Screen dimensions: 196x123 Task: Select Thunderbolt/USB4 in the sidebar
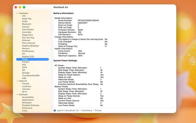pos(31,76)
